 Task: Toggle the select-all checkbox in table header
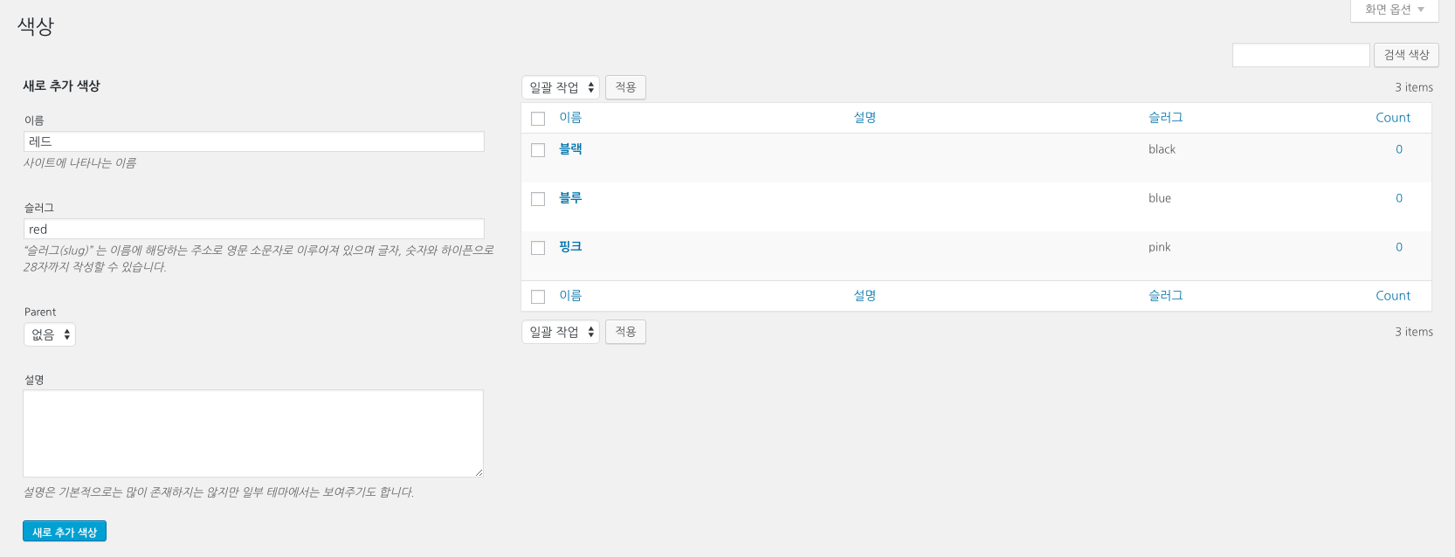(x=538, y=119)
